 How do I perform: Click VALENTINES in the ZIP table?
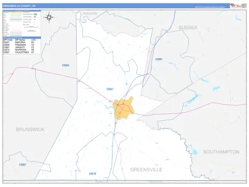(x=22, y=52)
